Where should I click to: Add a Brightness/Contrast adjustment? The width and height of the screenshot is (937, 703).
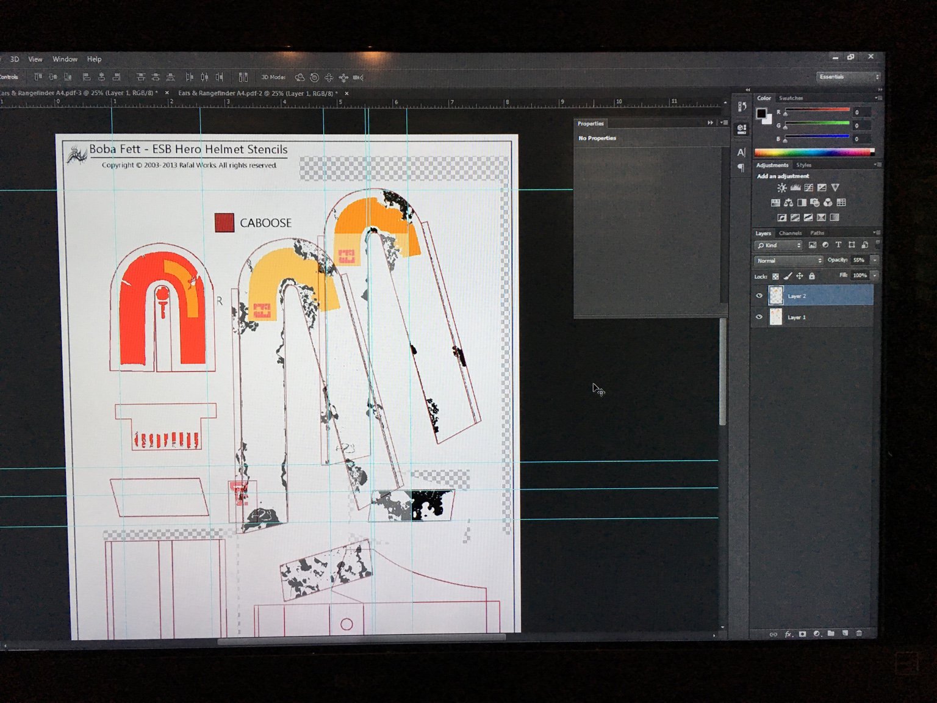pyautogui.click(x=781, y=188)
